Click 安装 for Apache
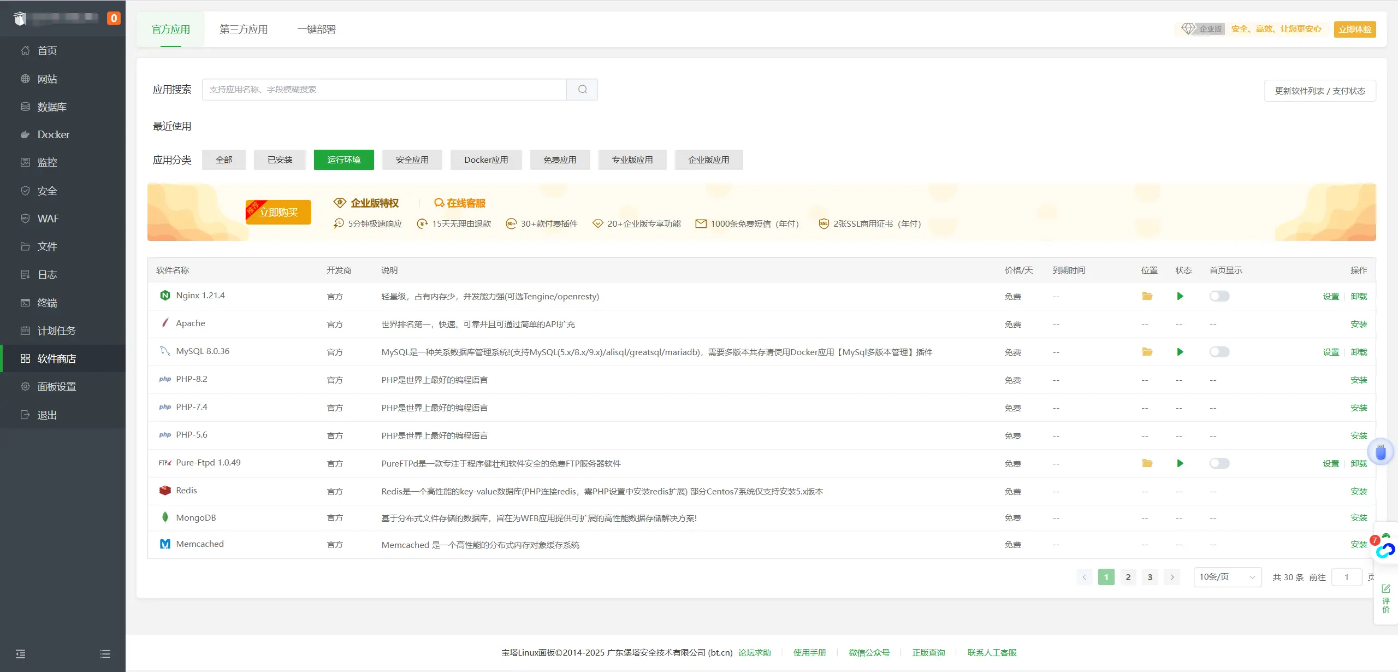 click(x=1359, y=325)
